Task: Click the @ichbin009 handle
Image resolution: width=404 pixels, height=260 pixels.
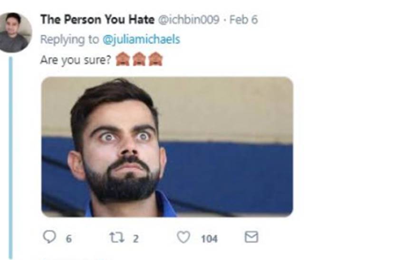Action: [x=188, y=20]
